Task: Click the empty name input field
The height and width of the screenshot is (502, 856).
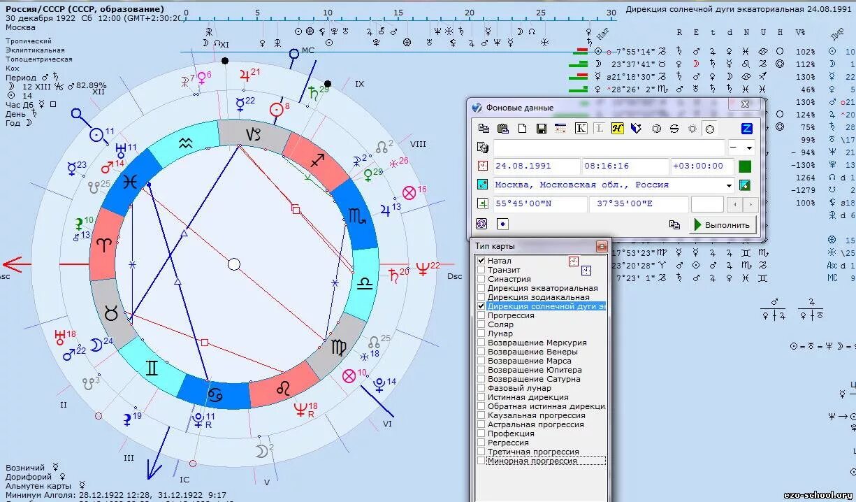Action: pyautogui.click(x=609, y=148)
